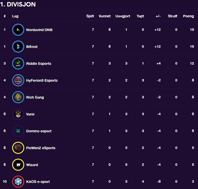Open the KAOS e-sport team name

(38, 182)
